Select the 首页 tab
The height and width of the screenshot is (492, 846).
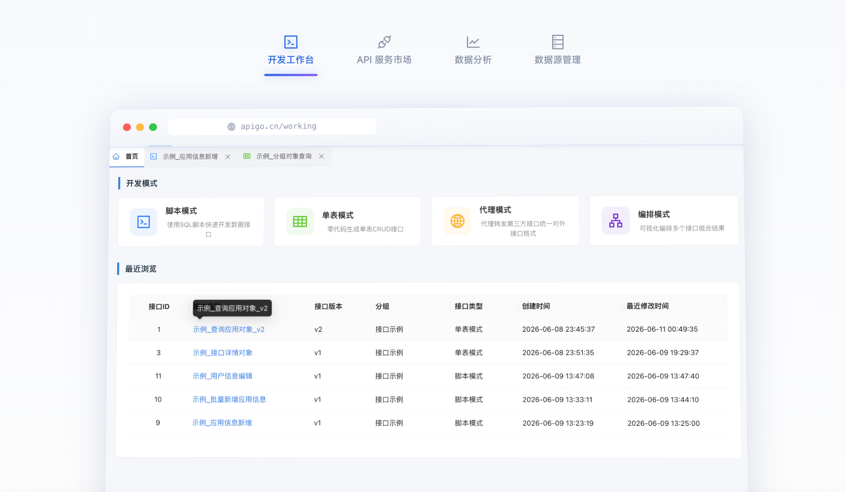point(127,157)
